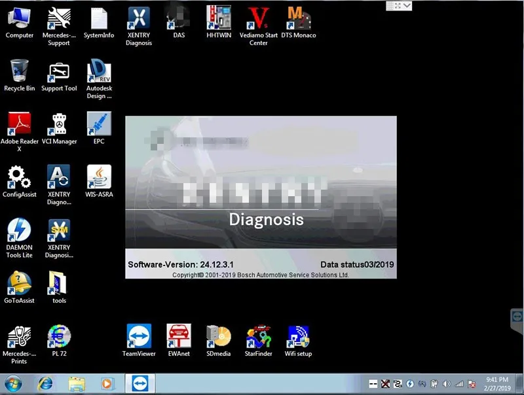This screenshot has height=395, width=524.
Task: Open Windows Media Player from taskbar
Action: pyautogui.click(x=107, y=384)
